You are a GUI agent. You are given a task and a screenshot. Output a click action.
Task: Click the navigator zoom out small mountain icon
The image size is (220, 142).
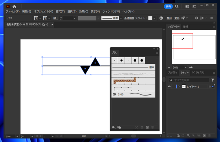click(169, 67)
